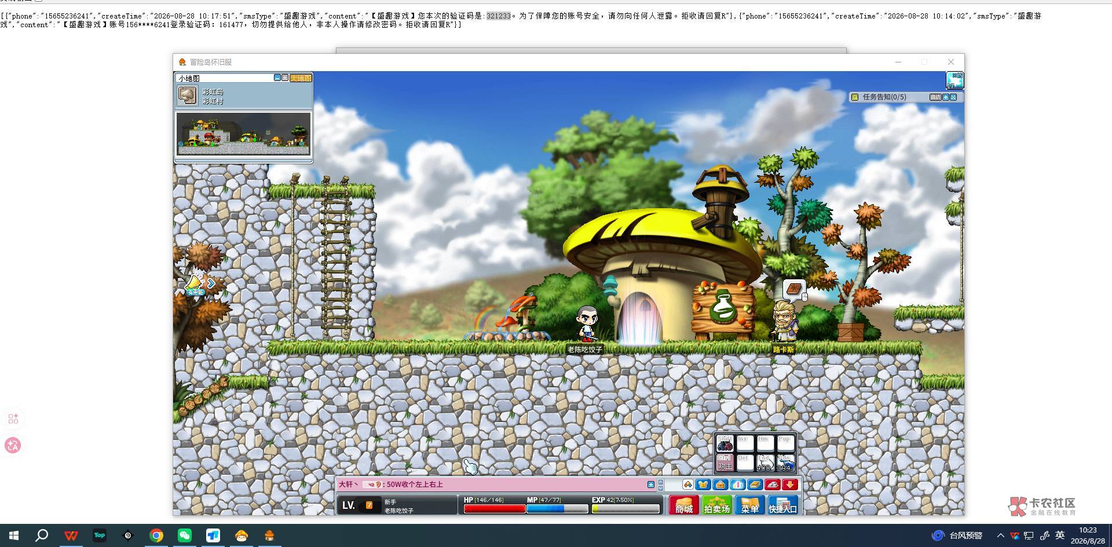Open the 快捷入口 shortcut button
The height and width of the screenshot is (547, 1112).
pyautogui.click(x=783, y=505)
